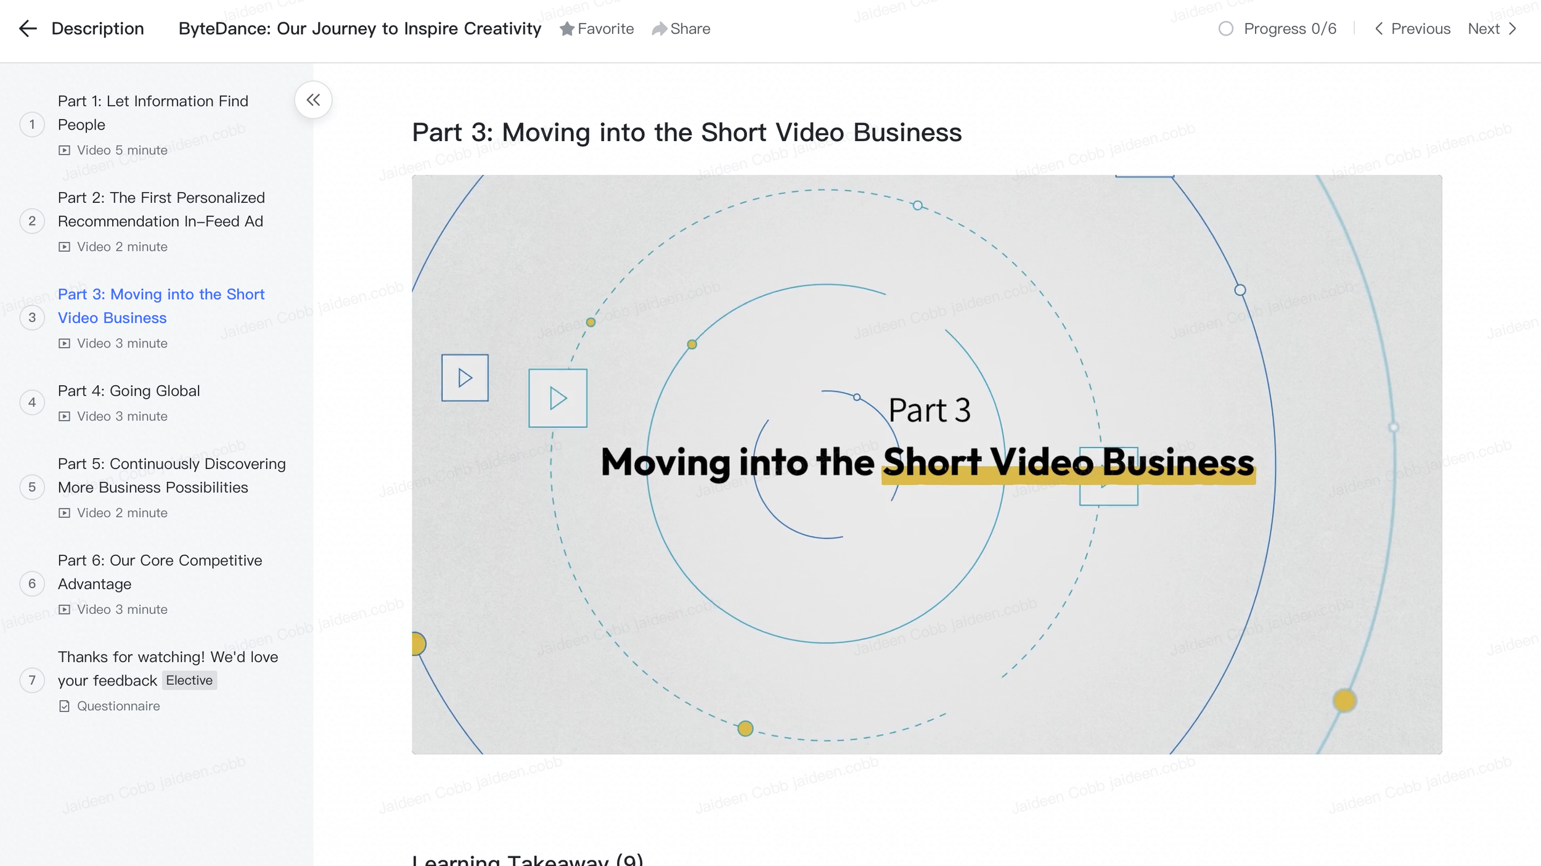Collapse sidebar with double-chevron button
This screenshot has height=866, width=1541.
tap(313, 100)
